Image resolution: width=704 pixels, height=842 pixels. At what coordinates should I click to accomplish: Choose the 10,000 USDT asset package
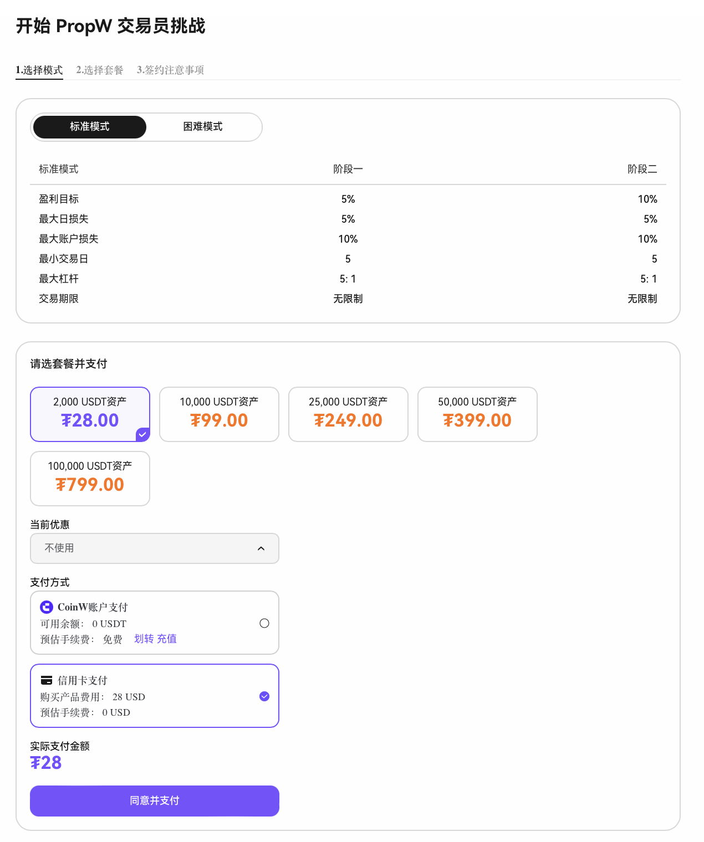point(219,414)
